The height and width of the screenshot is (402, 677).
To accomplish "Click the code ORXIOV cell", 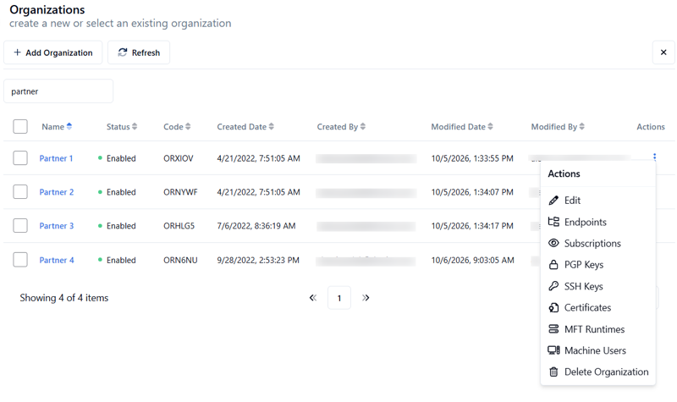I will click(x=179, y=158).
